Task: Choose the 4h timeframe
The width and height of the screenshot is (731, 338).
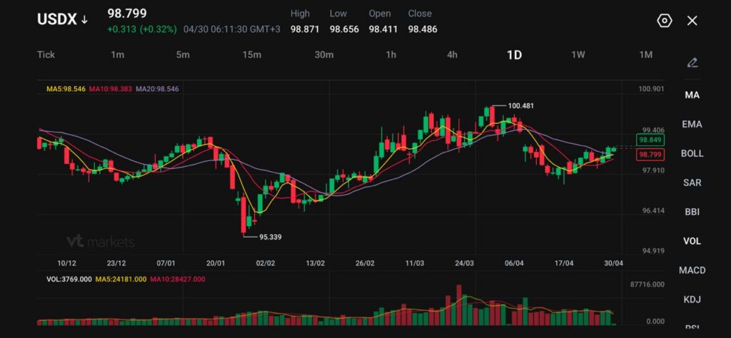Action: click(x=452, y=55)
